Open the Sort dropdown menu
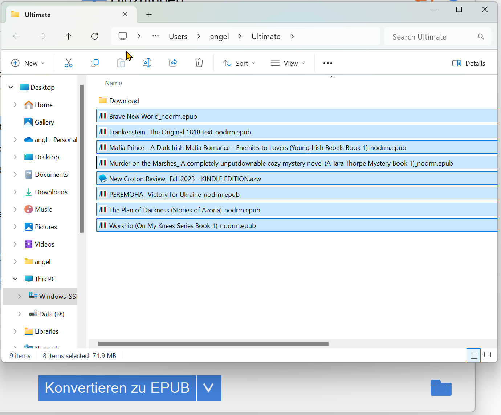501x415 pixels. (x=239, y=63)
